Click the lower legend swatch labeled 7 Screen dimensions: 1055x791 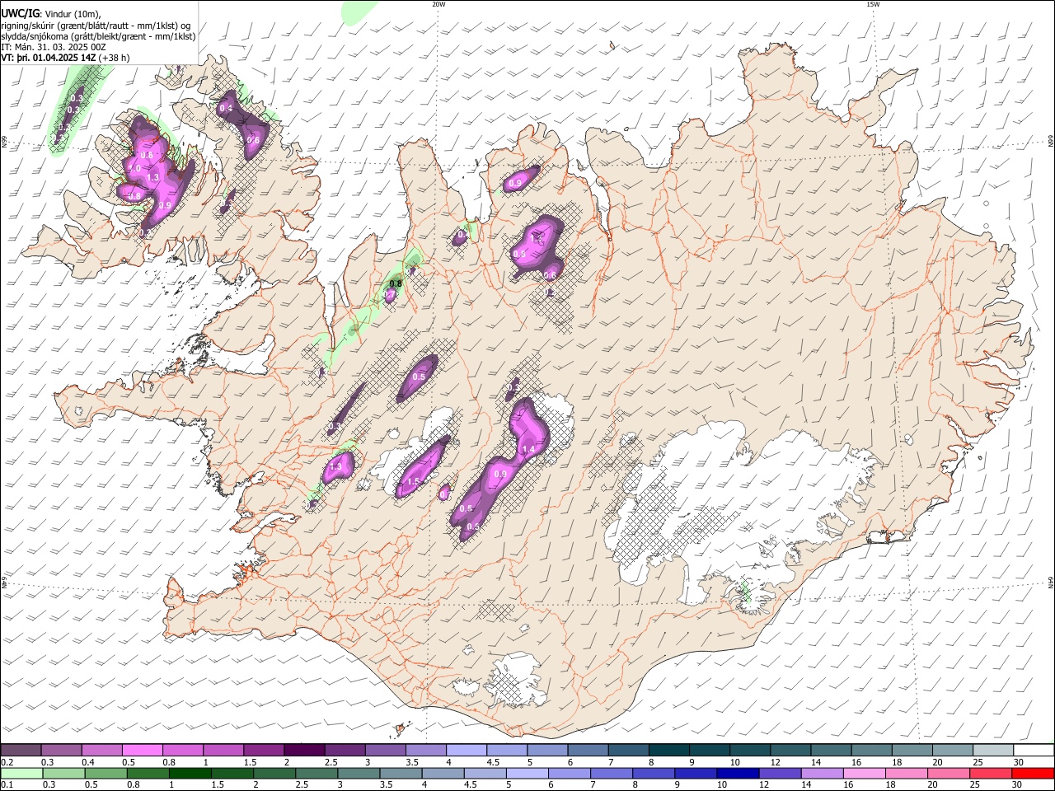click(x=611, y=773)
